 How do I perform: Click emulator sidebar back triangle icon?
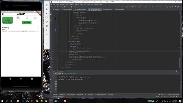click(x=47, y=34)
